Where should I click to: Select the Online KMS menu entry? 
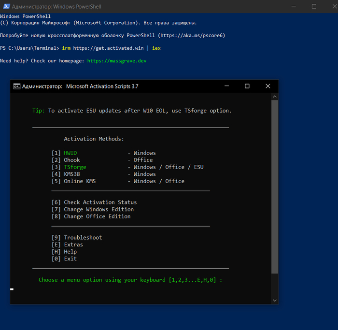83,181
